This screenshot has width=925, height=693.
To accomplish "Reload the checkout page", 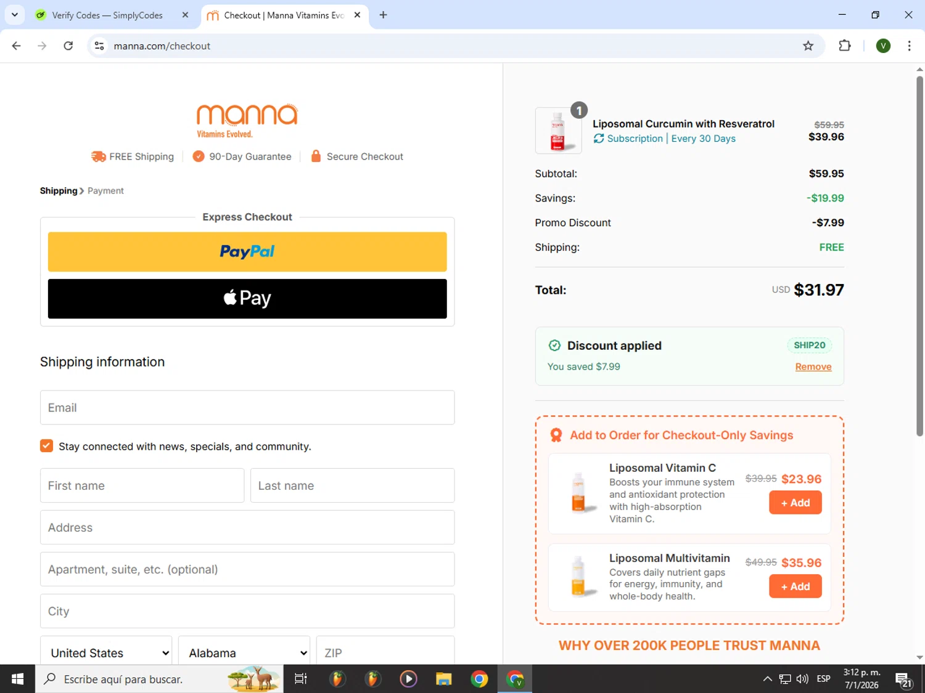I will coord(68,46).
